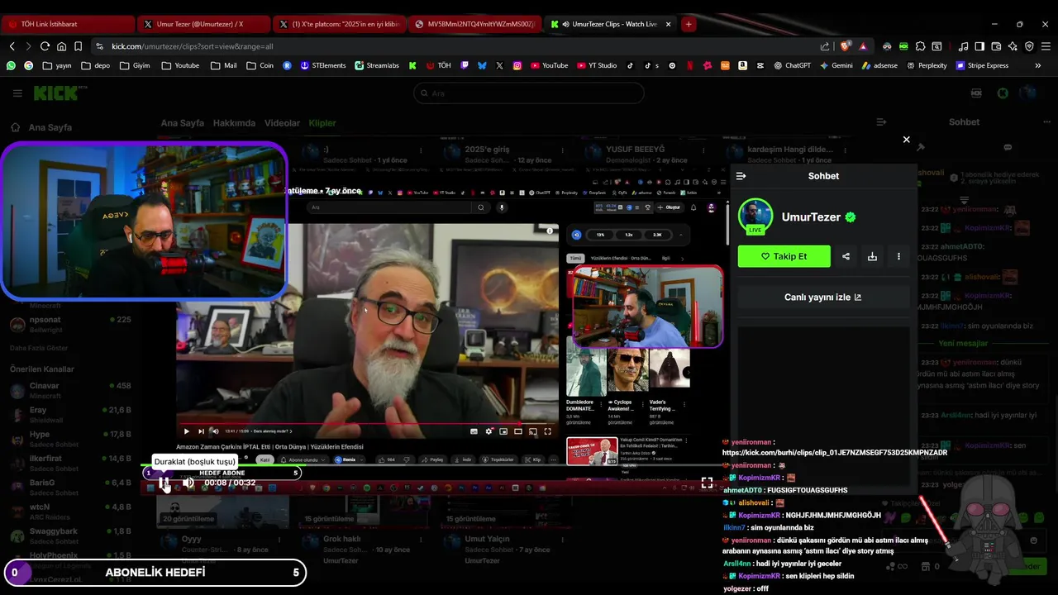Switch to Hakkımda tab
The height and width of the screenshot is (595, 1058).
pyautogui.click(x=234, y=123)
